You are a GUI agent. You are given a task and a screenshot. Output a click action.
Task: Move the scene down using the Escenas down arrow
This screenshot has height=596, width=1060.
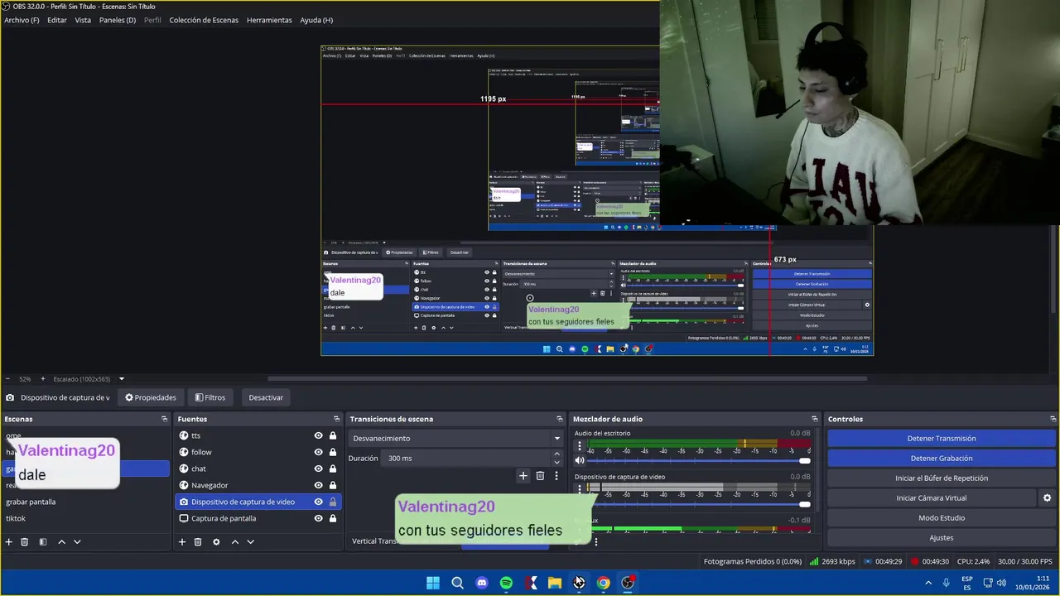coord(77,542)
